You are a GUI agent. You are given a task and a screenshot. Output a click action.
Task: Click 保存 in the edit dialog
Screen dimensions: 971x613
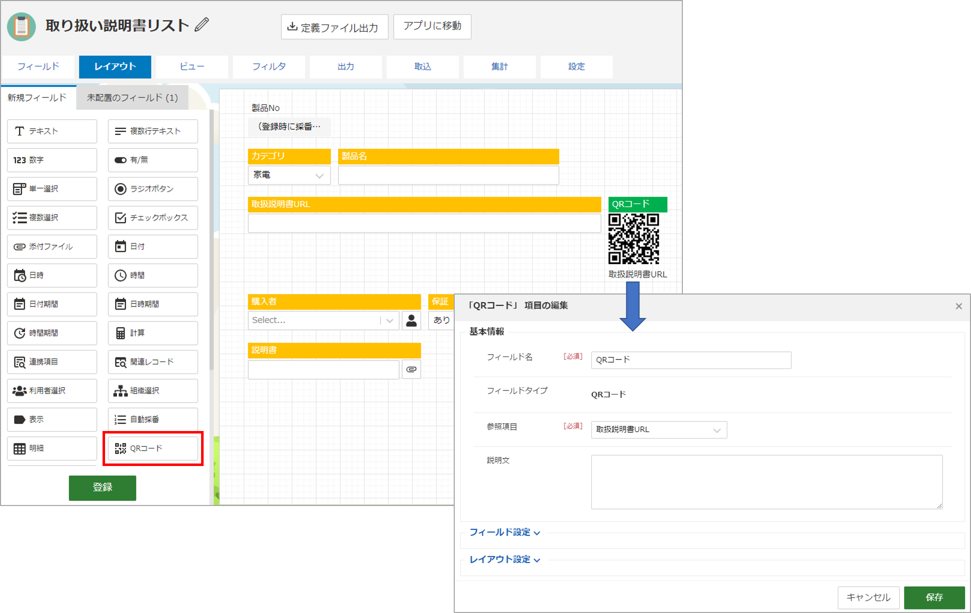point(934,597)
